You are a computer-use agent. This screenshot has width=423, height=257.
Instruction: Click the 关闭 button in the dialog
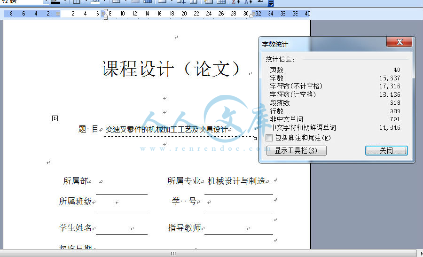click(386, 150)
